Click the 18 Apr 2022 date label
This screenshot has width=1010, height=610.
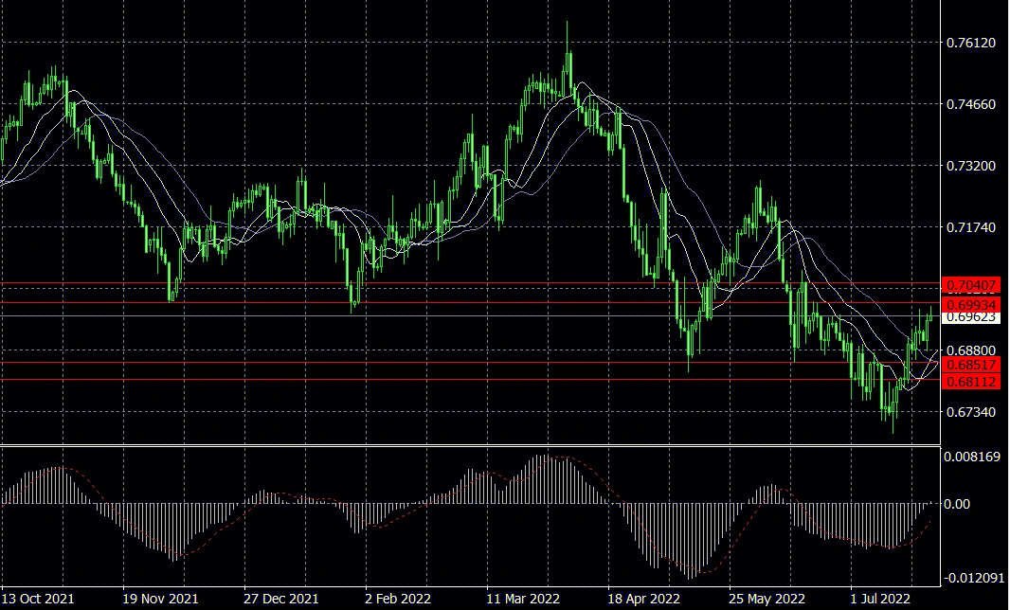click(644, 599)
